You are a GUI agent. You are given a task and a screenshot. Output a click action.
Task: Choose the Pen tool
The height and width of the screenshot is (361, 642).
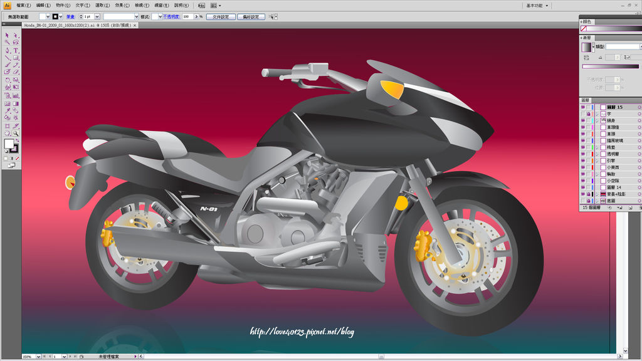pyautogui.click(x=7, y=50)
